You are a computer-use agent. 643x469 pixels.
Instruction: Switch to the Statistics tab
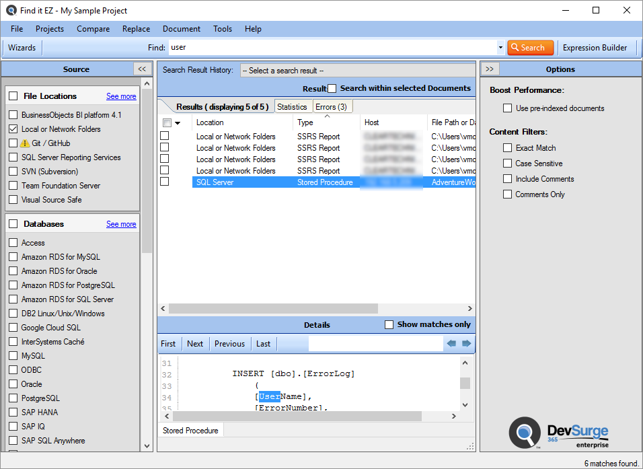click(292, 107)
